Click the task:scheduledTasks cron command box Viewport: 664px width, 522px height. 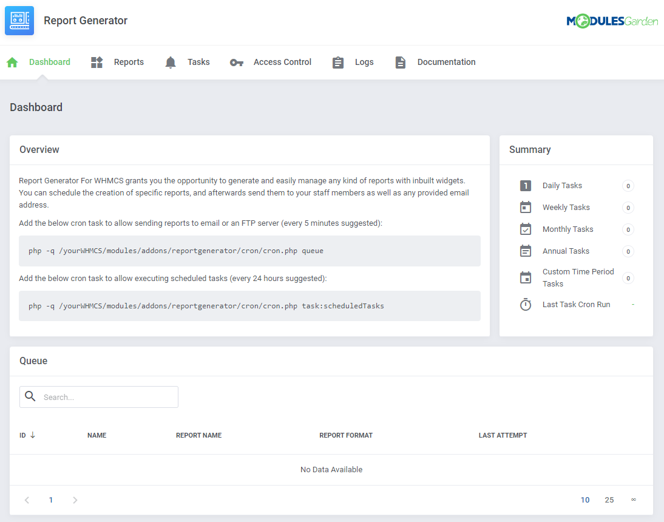click(249, 306)
